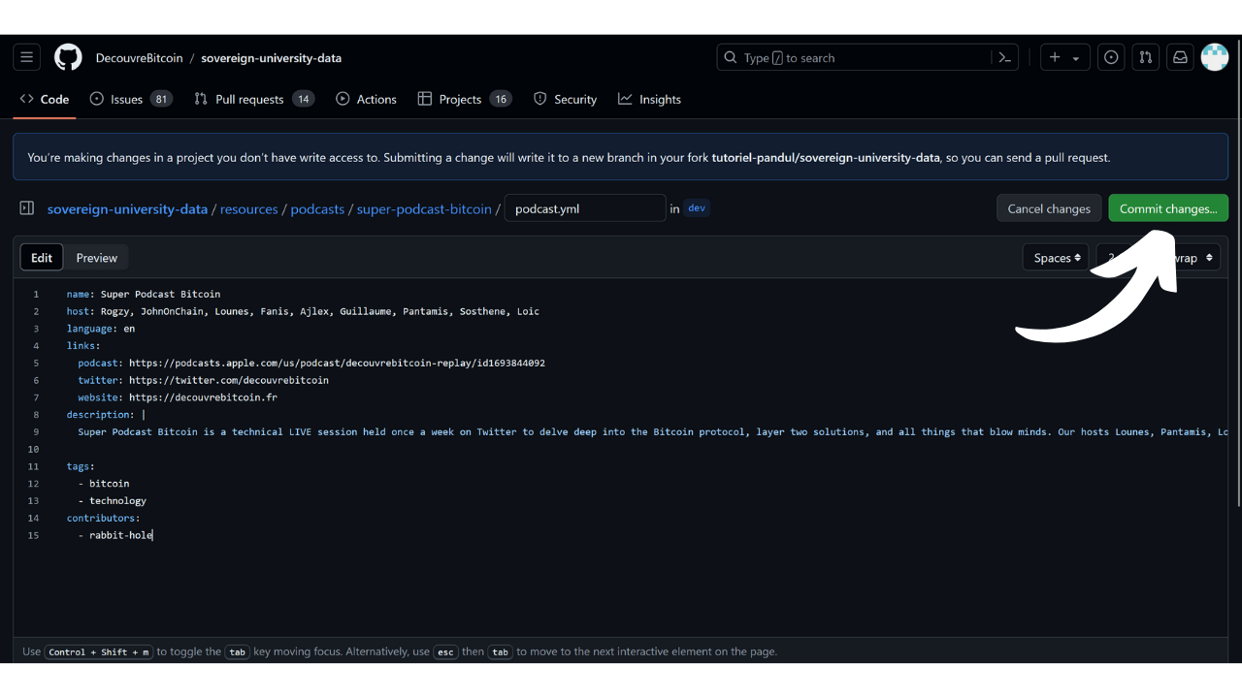This screenshot has height=698, width=1242.
Task: Click the 'tags:' line
Action: [x=81, y=466]
